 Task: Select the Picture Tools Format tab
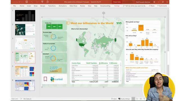117,6
